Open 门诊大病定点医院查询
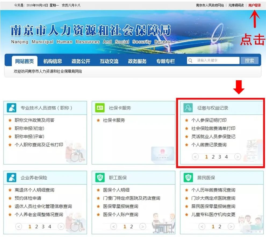 click(213, 198)
